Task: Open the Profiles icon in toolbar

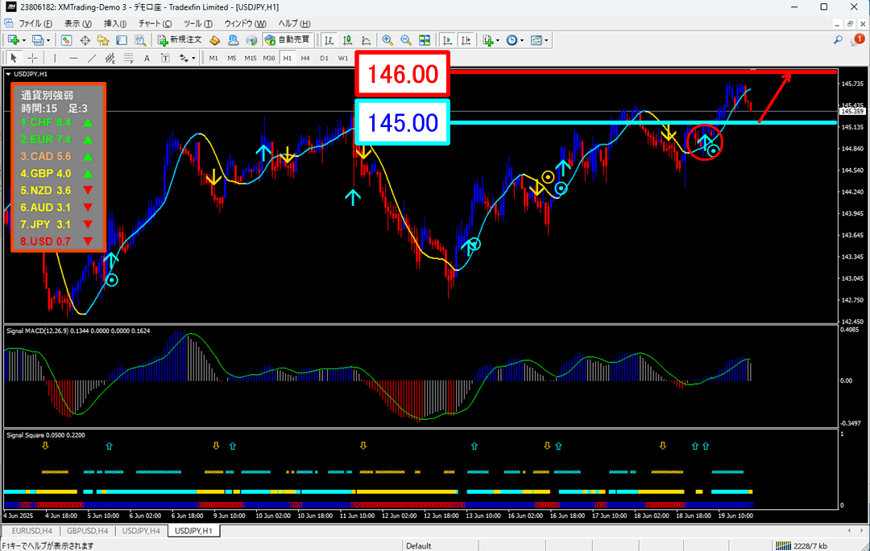Action: pos(38,40)
